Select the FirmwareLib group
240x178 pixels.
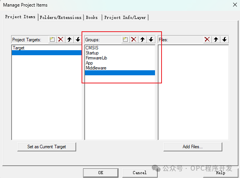click(120, 58)
